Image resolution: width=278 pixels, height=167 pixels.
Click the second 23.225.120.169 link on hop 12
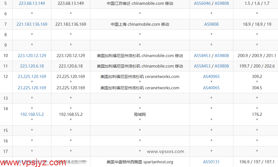pos(32,88)
